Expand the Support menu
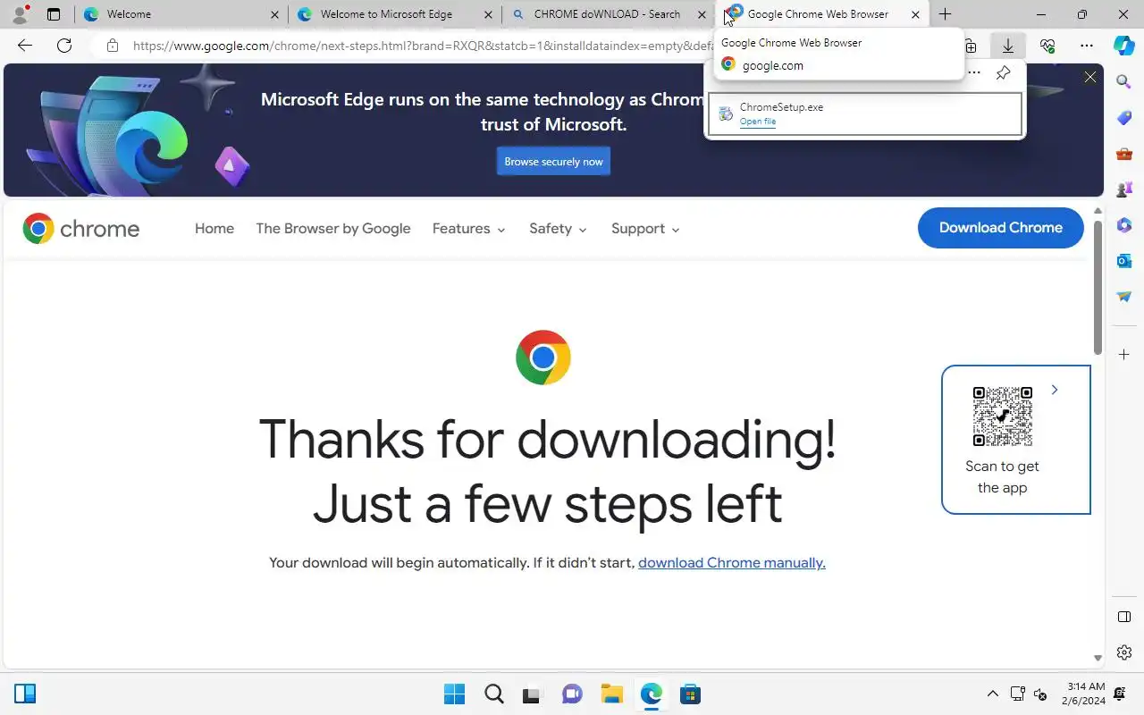 coord(645,229)
